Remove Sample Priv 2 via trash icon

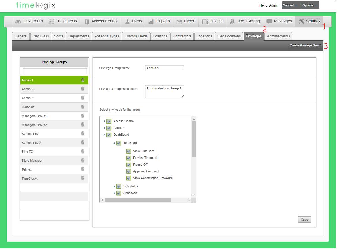coord(83,142)
